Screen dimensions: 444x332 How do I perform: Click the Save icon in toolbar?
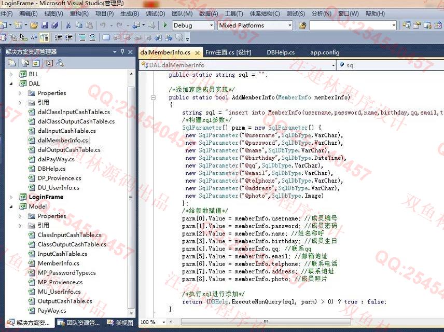45,25
